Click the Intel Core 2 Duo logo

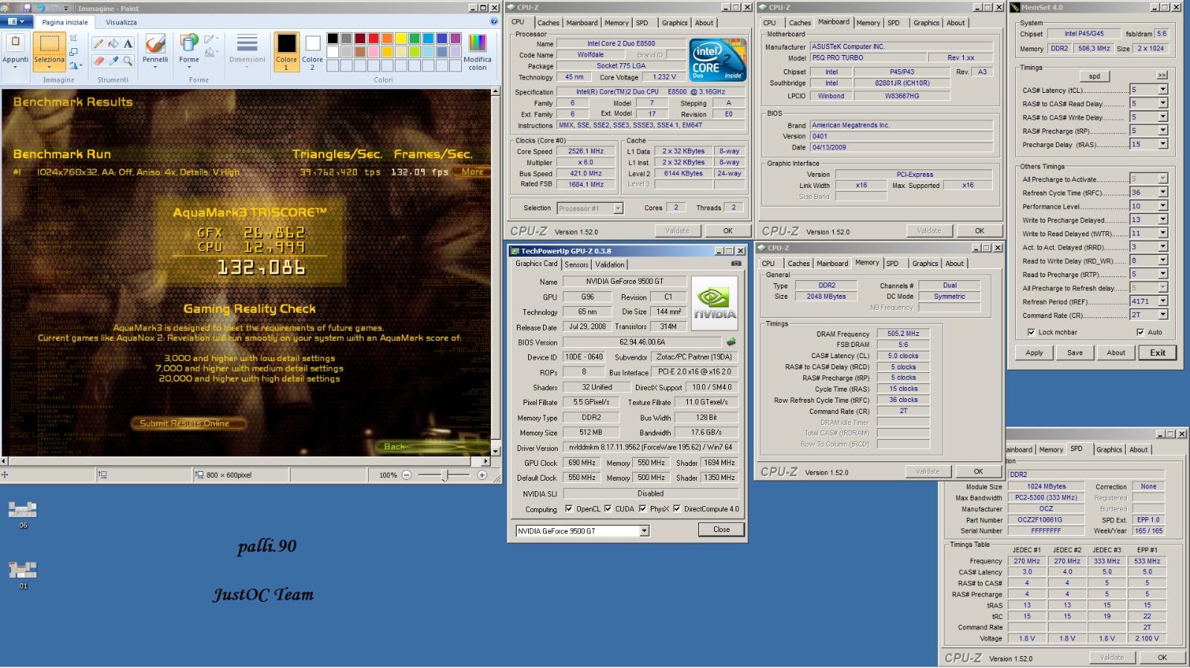[x=718, y=60]
